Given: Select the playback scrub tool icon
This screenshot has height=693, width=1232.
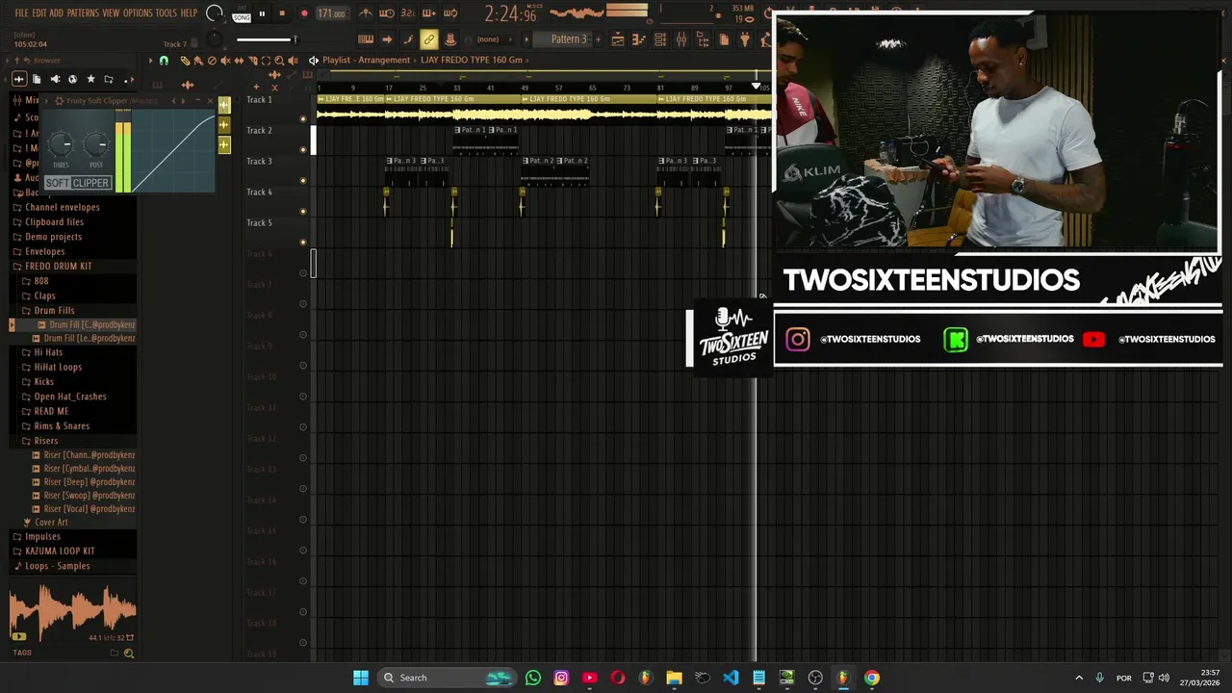Looking at the screenshot, I should click(293, 61).
